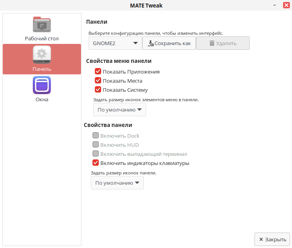Switch to Рабочий стол label in sidebar

[x=42, y=39]
